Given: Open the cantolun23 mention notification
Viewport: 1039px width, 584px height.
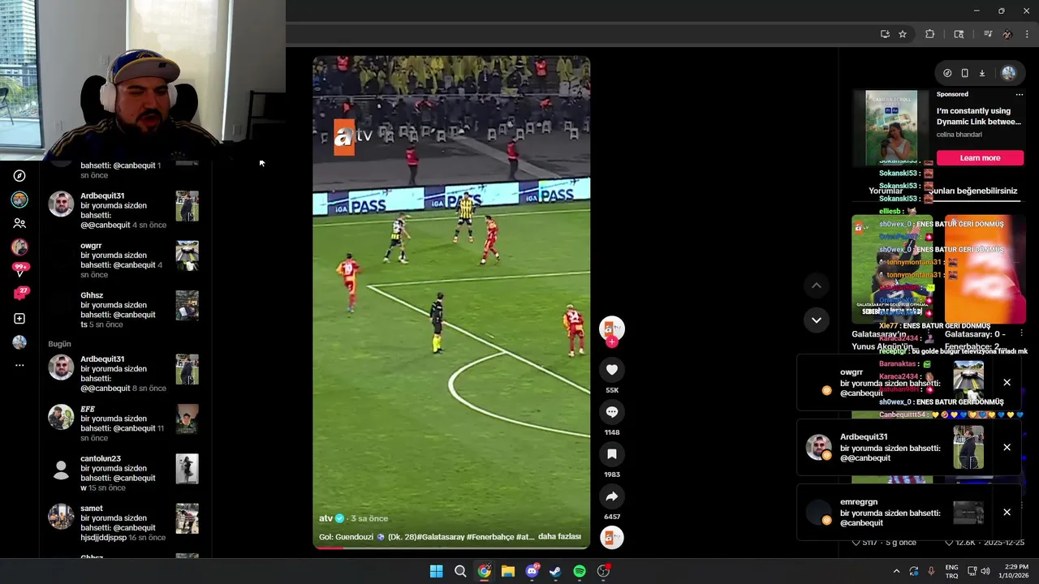Looking at the screenshot, I should pyautogui.click(x=122, y=473).
